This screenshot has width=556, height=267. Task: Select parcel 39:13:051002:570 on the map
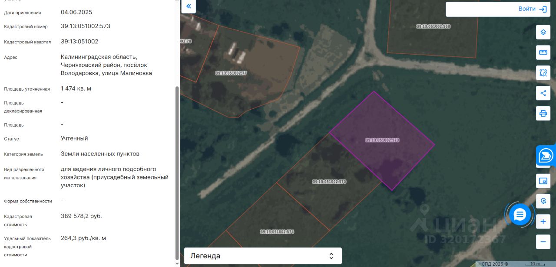click(x=329, y=182)
